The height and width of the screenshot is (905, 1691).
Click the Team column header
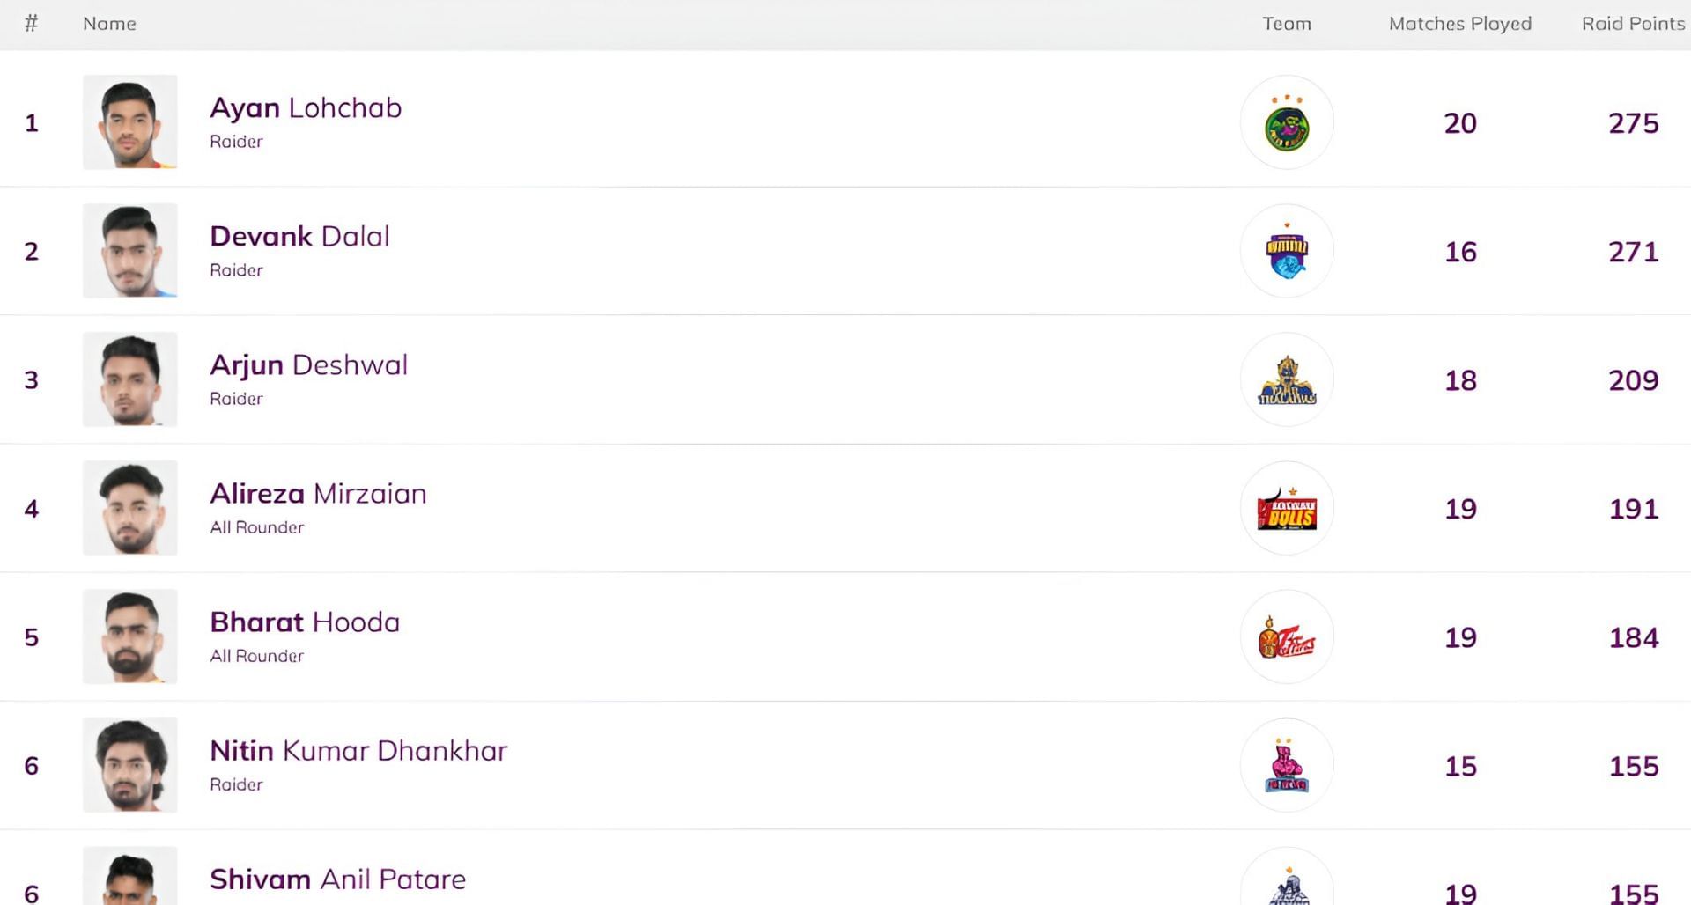click(x=1287, y=24)
